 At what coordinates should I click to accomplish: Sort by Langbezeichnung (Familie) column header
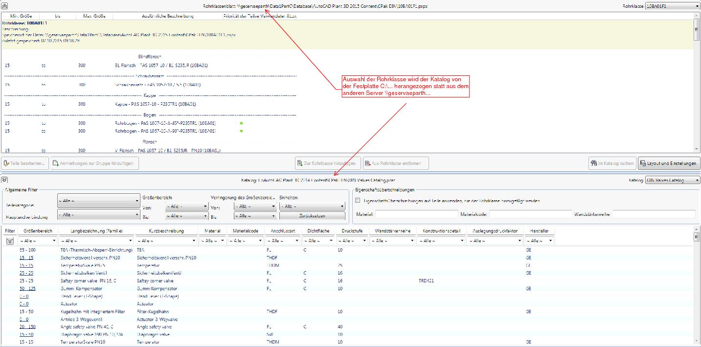tap(96, 231)
